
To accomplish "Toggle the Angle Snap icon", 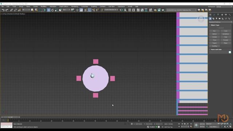I will pos(90,10).
